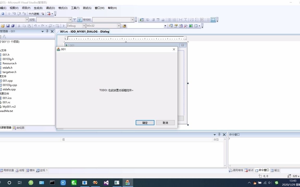Viewport: 300px width, 187px height.
Task: Select the Save All icon on the toolbar
Action: [x=12, y=26]
